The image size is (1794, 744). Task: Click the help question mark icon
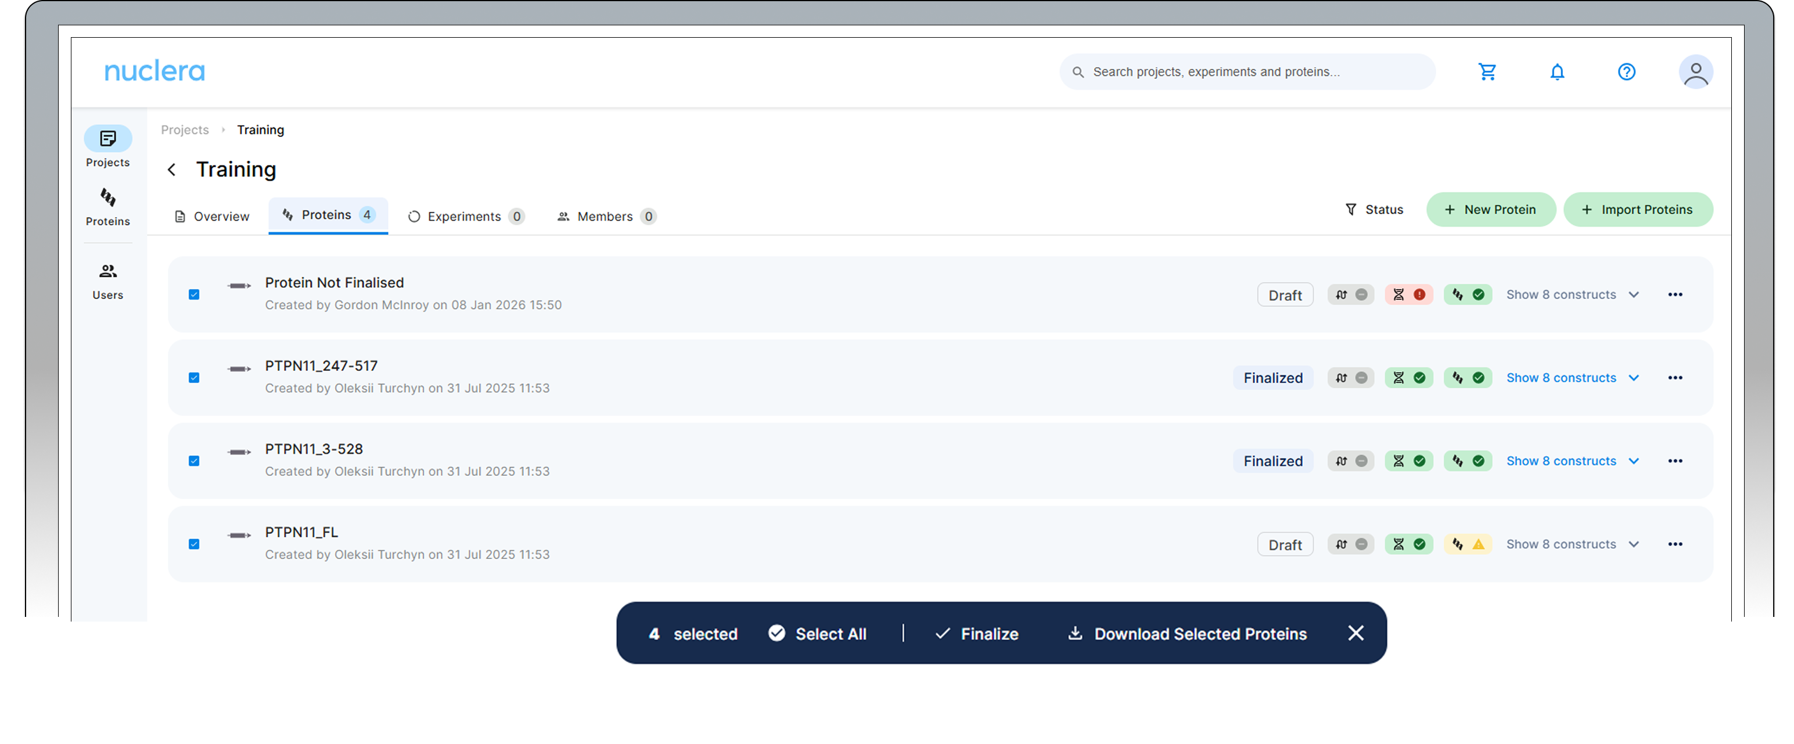(1626, 72)
